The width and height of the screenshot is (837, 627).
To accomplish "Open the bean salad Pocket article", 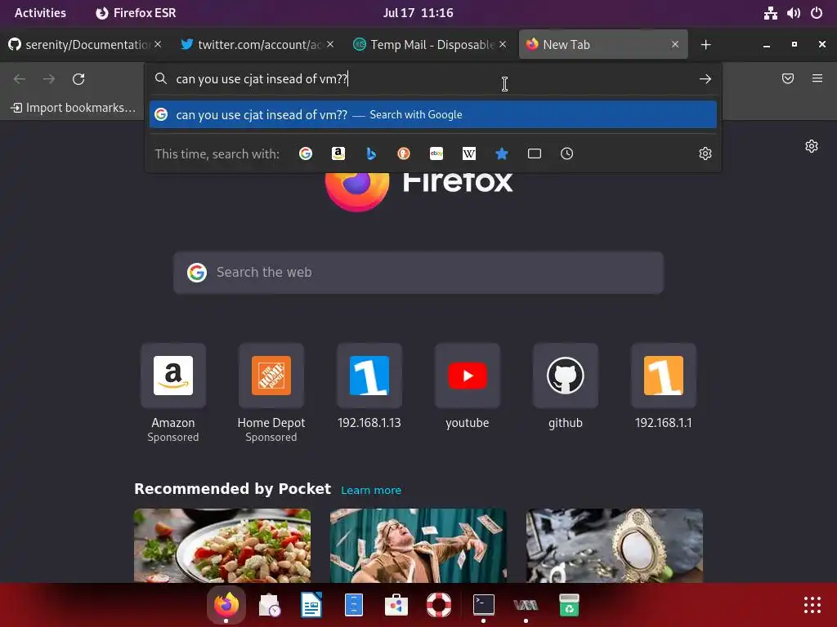I will coord(222,545).
